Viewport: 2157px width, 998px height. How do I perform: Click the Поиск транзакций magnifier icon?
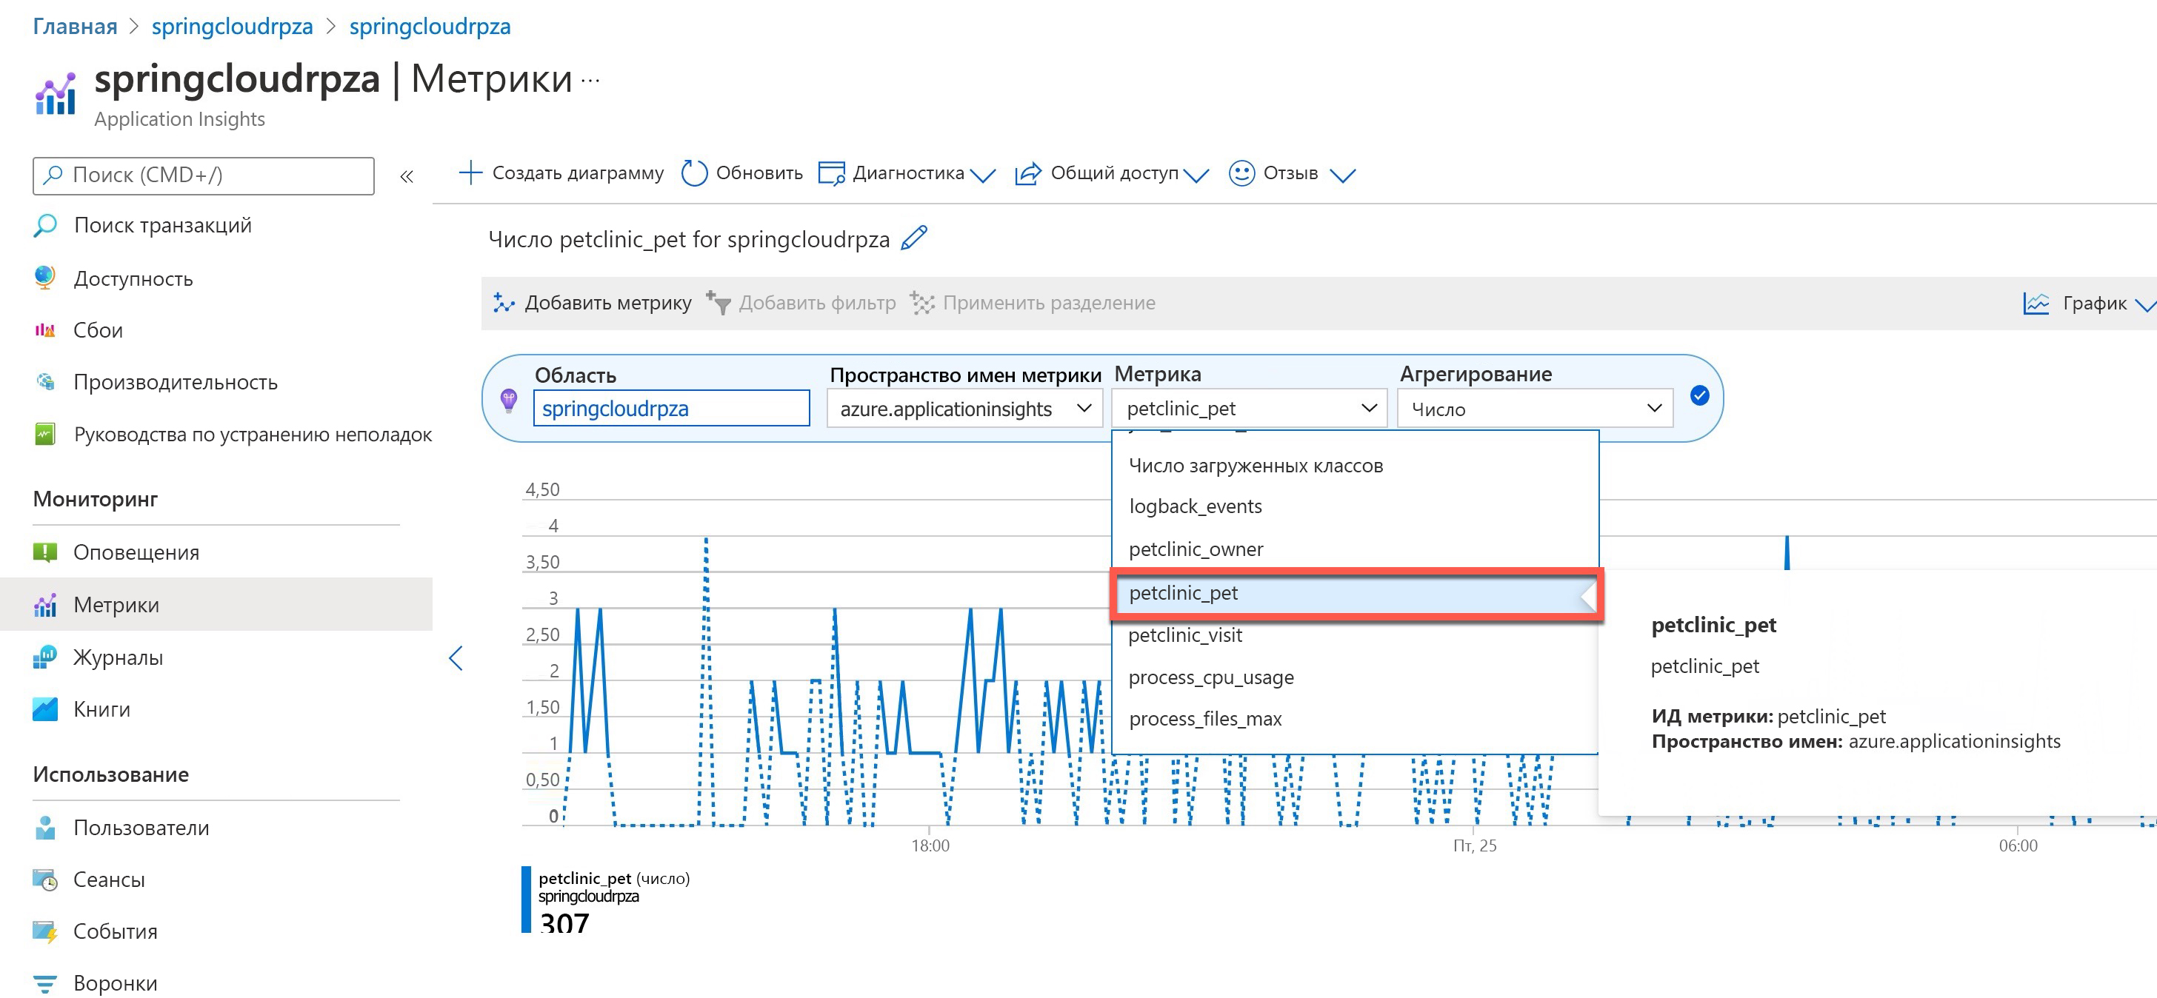tap(45, 225)
